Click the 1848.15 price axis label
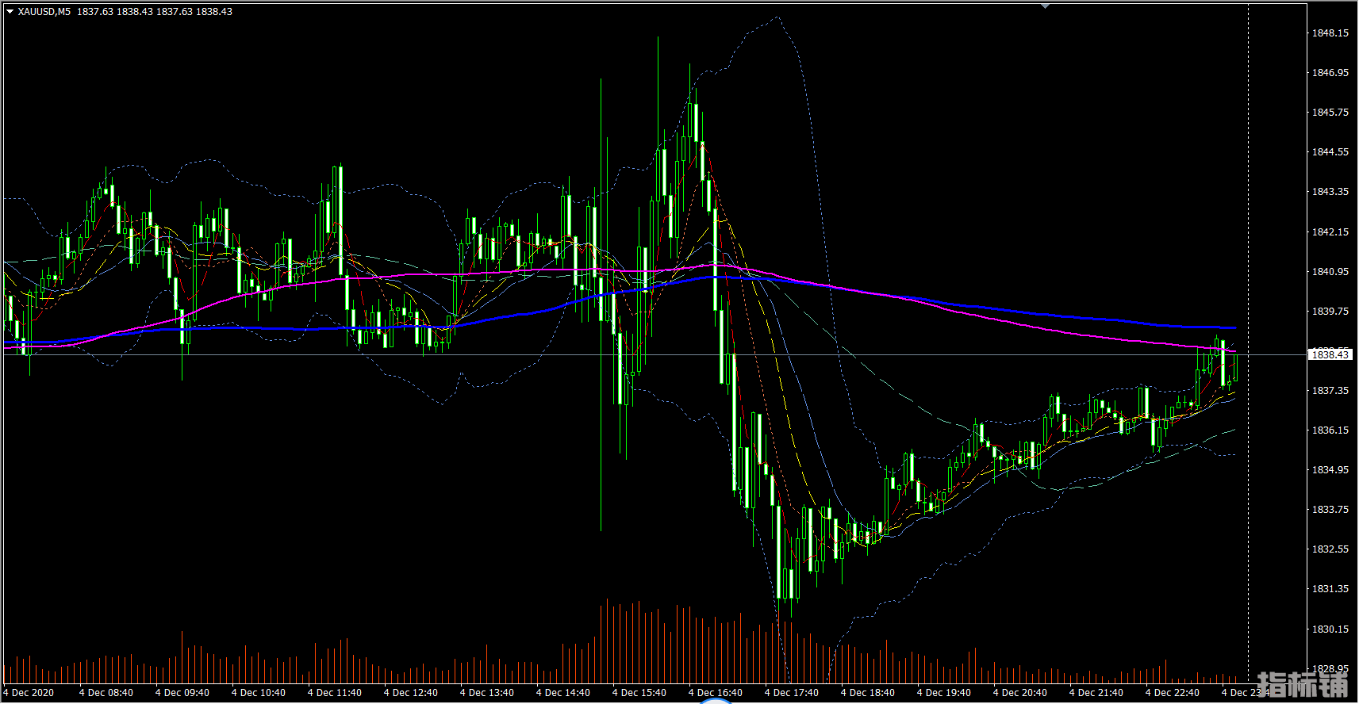Image resolution: width=1359 pixels, height=704 pixels. (x=1330, y=33)
